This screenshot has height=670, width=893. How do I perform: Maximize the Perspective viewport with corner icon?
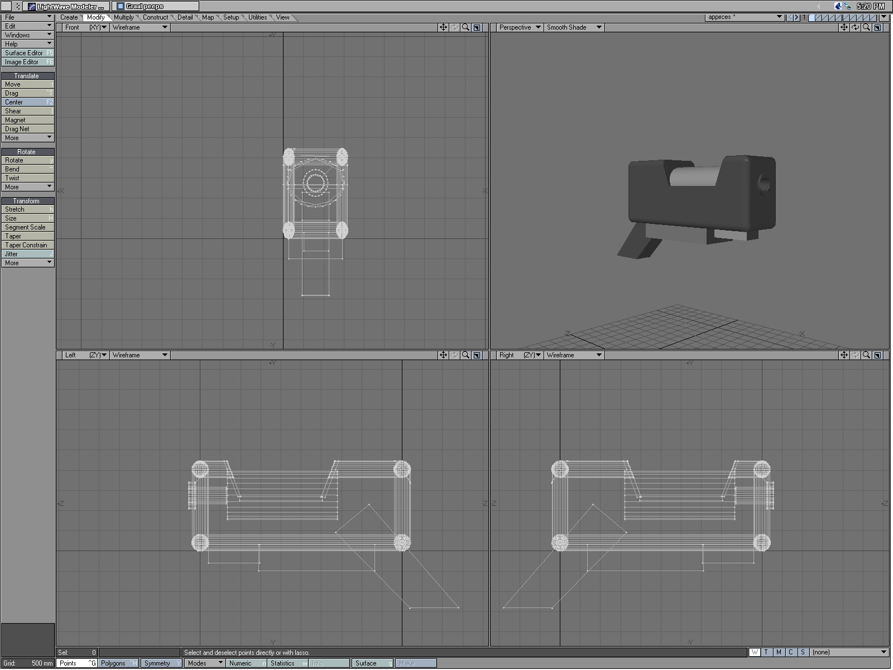pyautogui.click(x=877, y=27)
